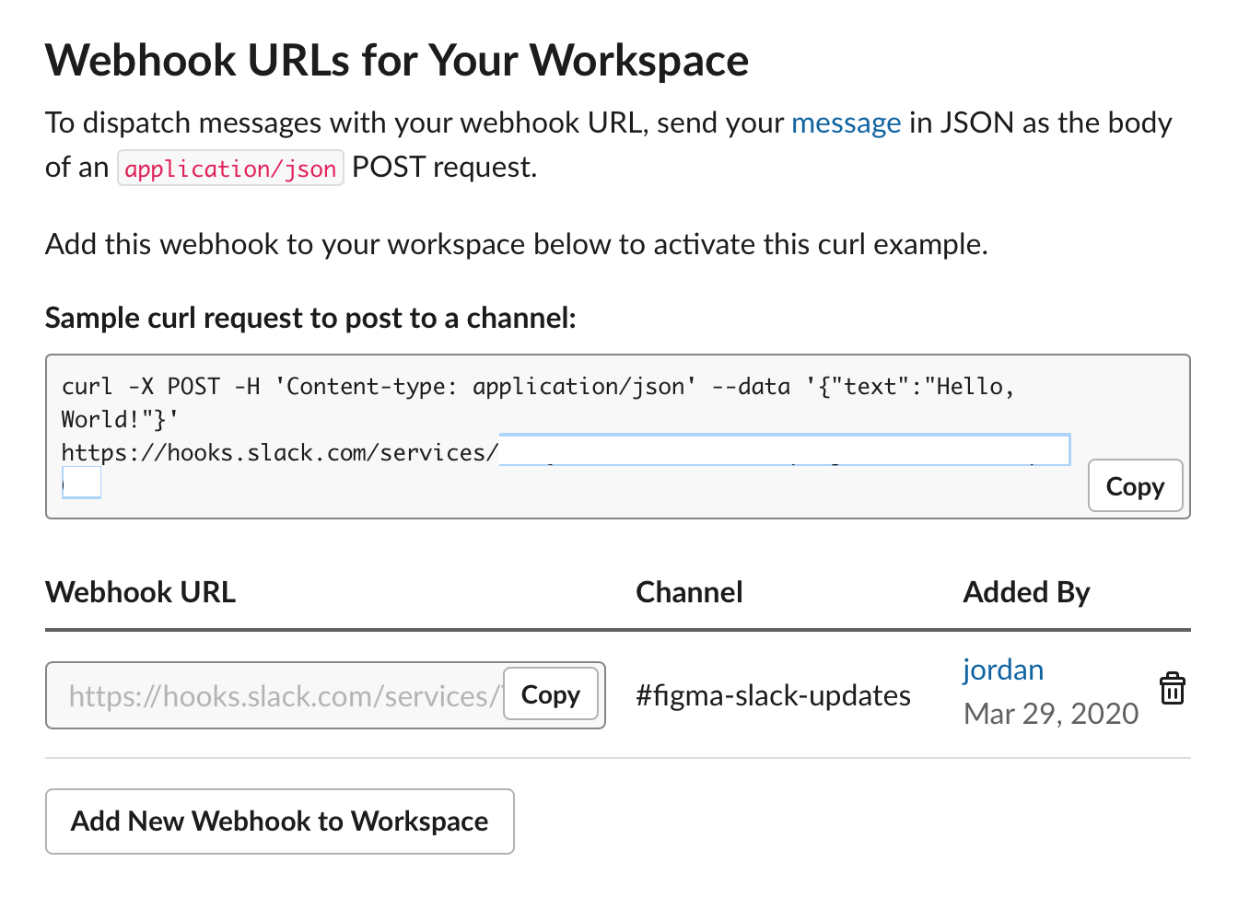This screenshot has width=1238, height=897.
Task: Click 'Sample curl request to post' subheading
Action: coord(310,318)
